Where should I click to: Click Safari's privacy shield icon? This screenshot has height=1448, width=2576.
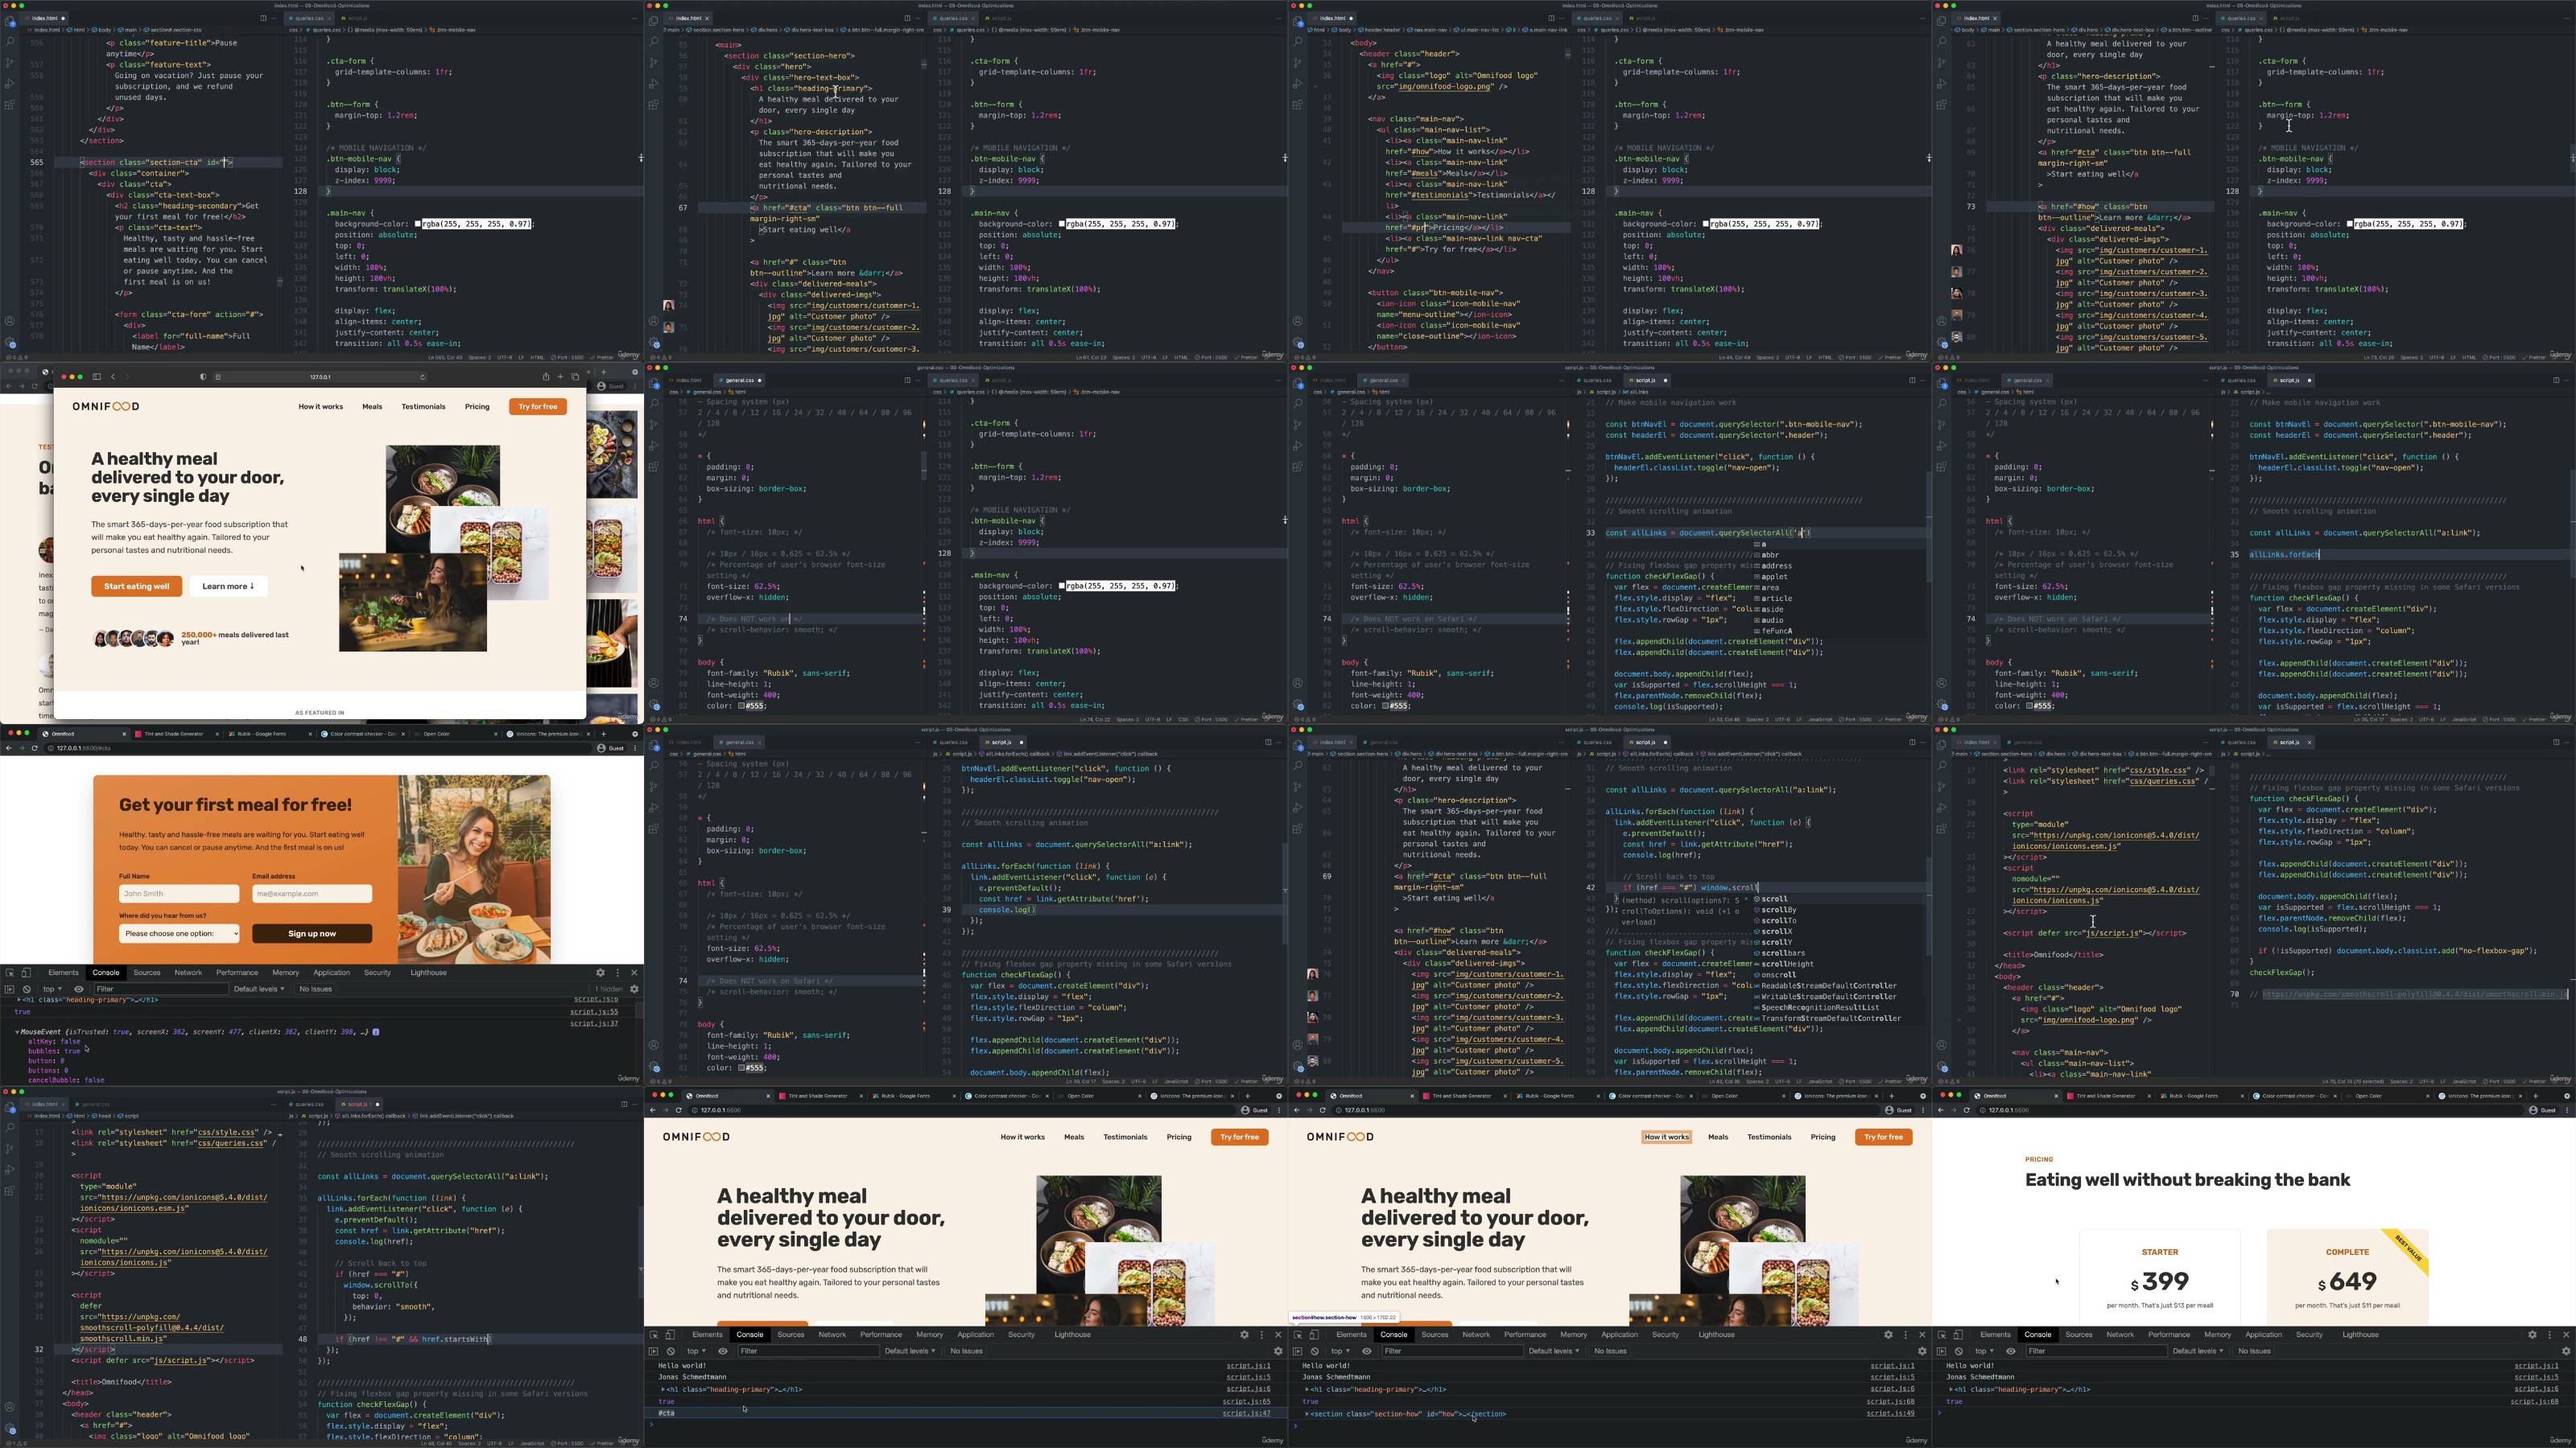click(203, 376)
